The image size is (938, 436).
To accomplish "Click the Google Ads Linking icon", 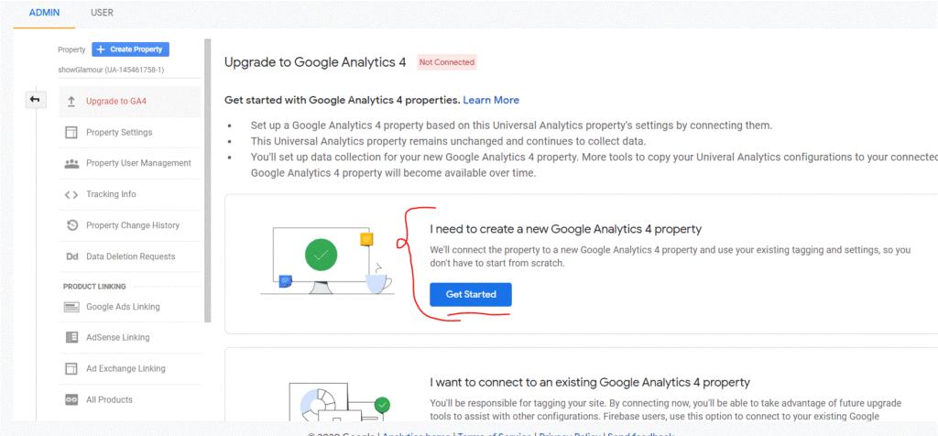I will [71, 307].
